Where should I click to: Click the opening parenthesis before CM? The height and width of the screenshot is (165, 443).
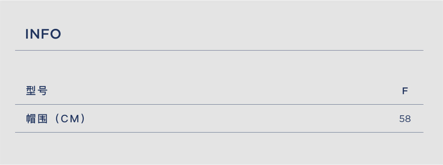57,119
